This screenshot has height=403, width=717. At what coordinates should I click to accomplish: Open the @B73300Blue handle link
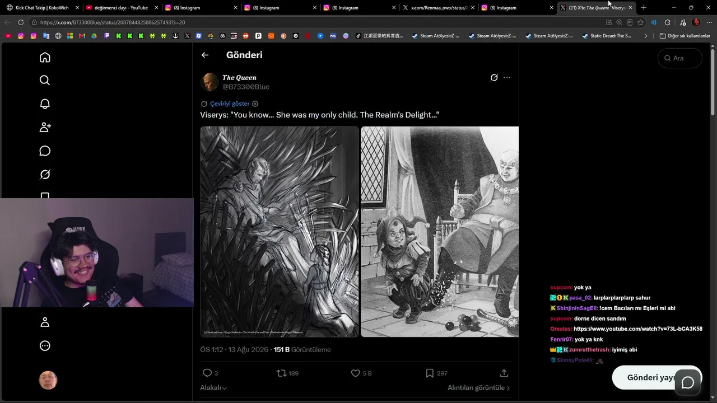point(246,87)
